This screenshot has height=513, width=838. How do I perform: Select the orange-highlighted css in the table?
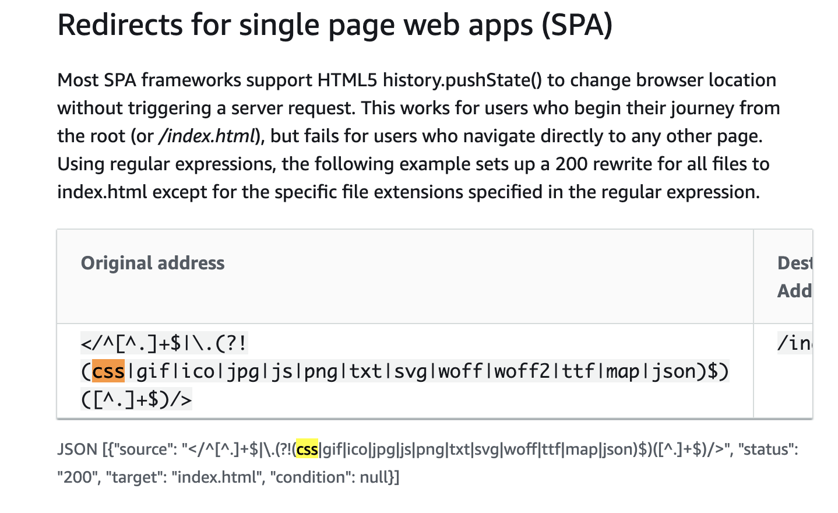pos(108,371)
